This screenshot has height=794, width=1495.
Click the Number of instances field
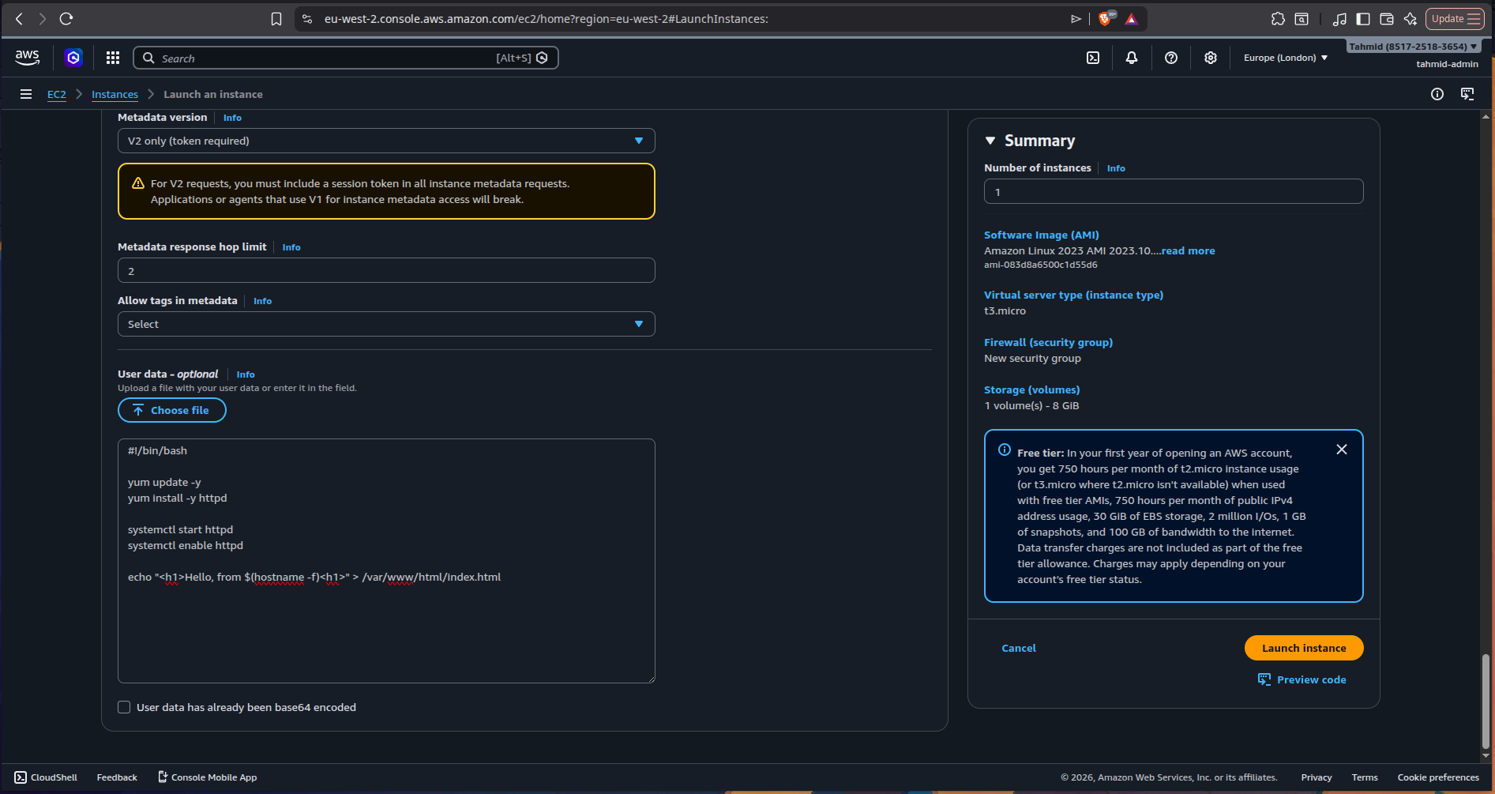[1174, 191]
